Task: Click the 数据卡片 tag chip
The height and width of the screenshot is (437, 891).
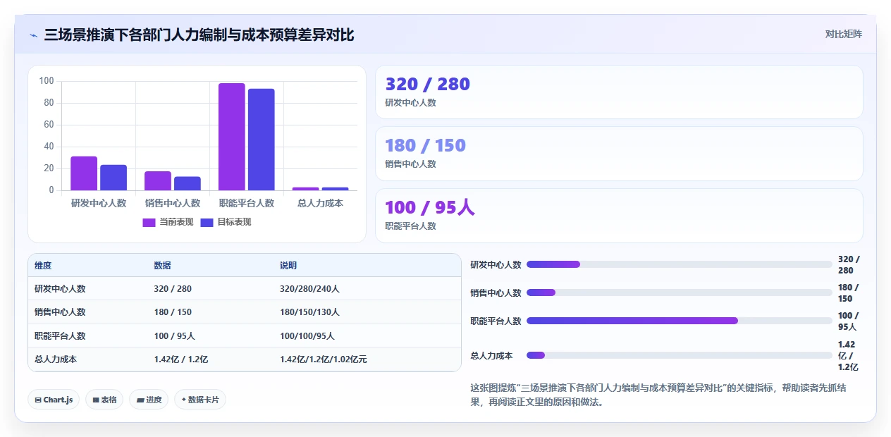Action: click(200, 400)
